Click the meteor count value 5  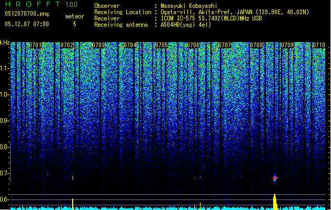(75, 24)
